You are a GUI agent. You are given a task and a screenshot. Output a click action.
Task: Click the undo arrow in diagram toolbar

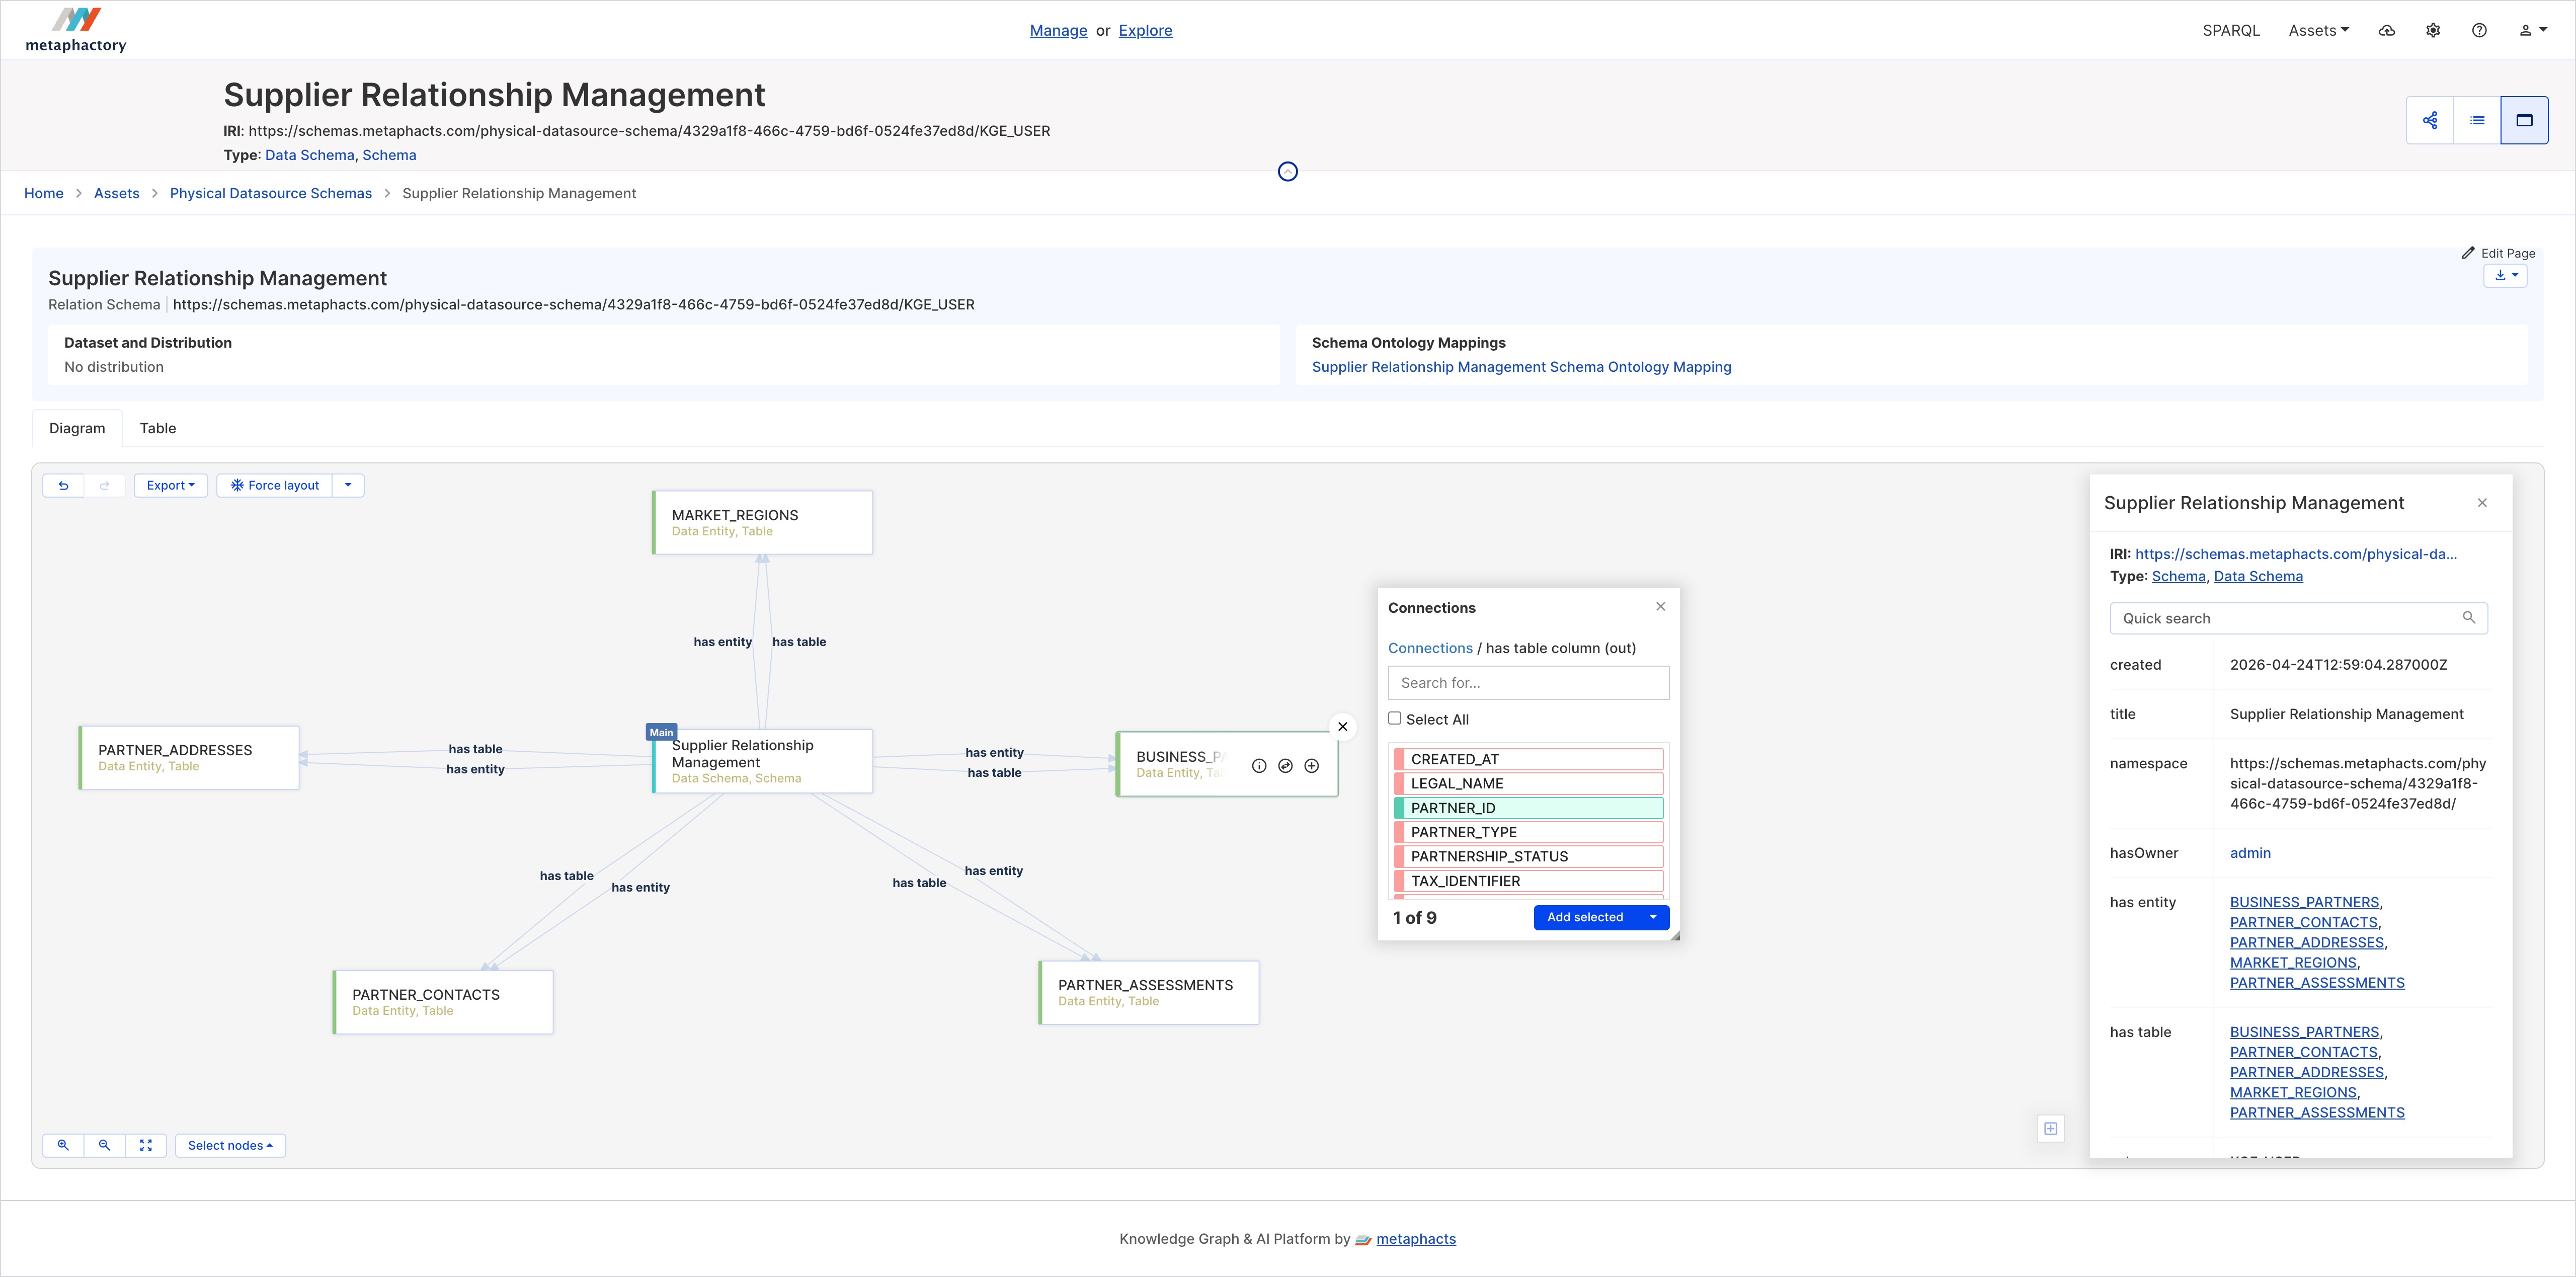point(63,485)
